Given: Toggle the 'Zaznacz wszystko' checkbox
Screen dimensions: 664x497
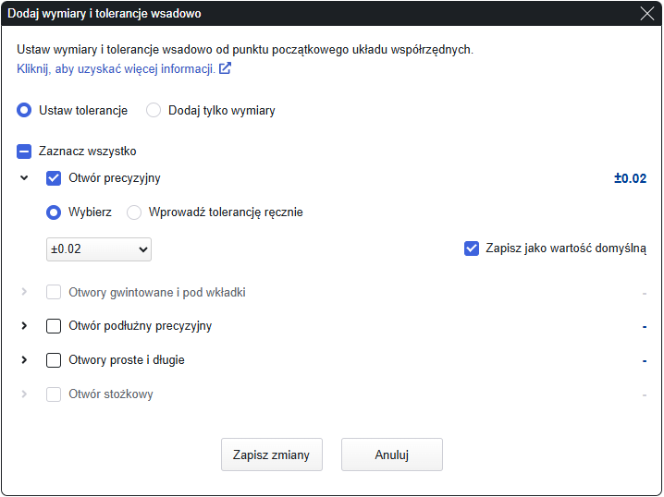Looking at the screenshot, I should pyautogui.click(x=24, y=151).
